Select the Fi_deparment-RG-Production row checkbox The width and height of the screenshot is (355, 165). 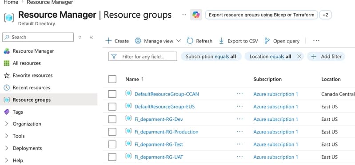112,132
